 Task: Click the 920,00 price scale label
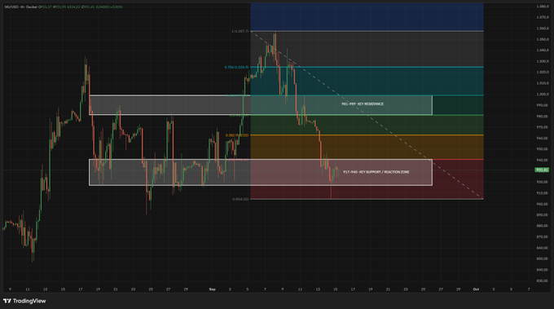[543, 182]
